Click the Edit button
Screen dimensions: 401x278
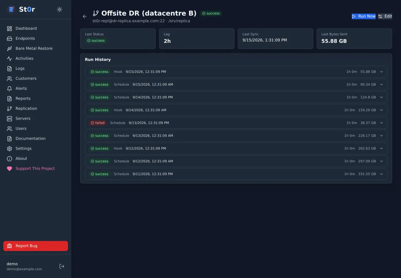tap(385, 16)
